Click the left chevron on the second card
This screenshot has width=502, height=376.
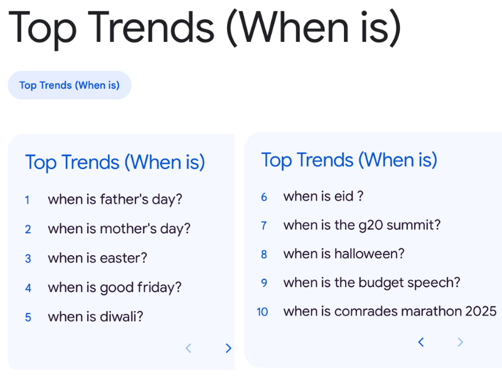pyautogui.click(x=421, y=342)
